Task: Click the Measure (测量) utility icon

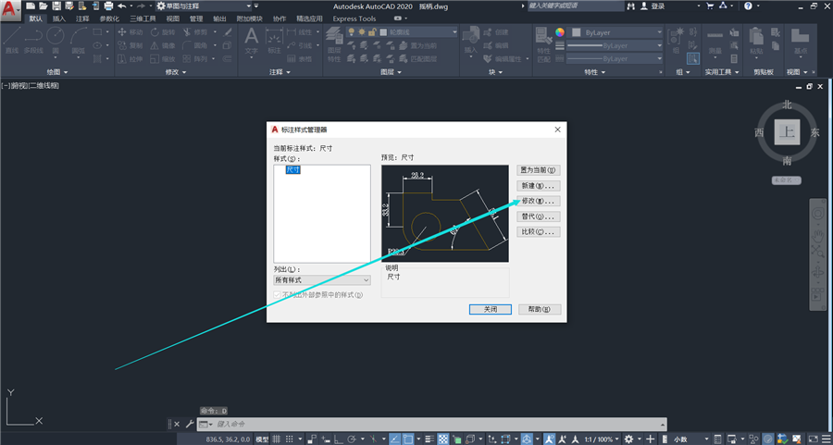Action: (x=715, y=41)
